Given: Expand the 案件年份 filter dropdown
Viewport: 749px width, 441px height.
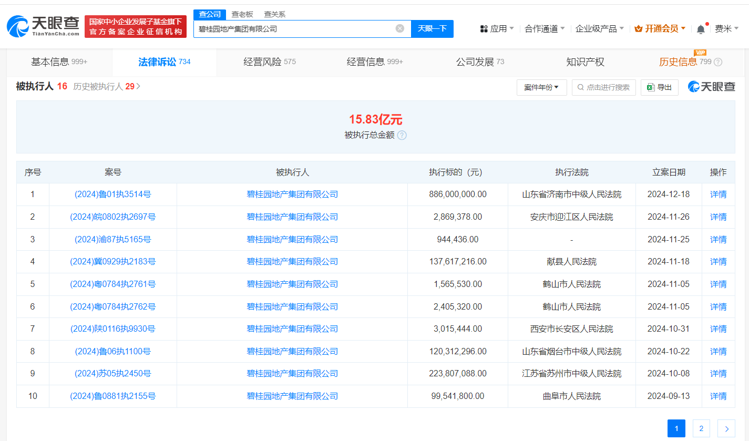Looking at the screenshot, I should pos(541,87).
